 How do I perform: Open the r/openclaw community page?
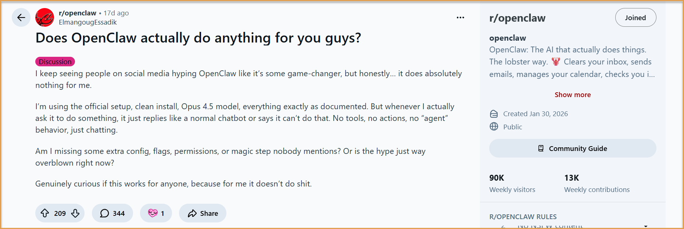pos(77,12)
